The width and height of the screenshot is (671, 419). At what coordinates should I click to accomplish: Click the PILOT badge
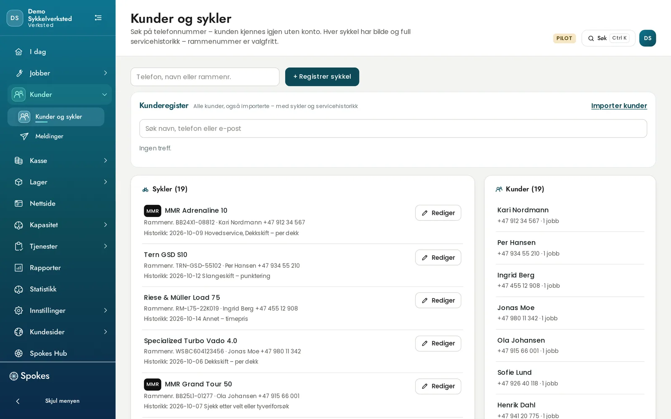pos(564,38)
